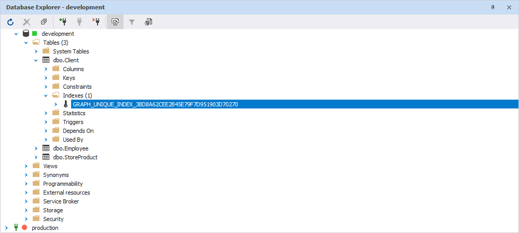Click the funnel Filter icon
The height and width of the screenshot is (233, 519).
(132, 22)
